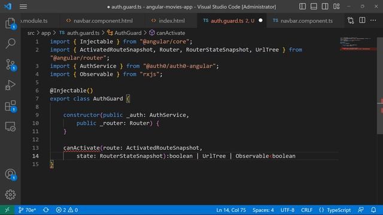
Task: Synchronize changes icon in status bar
Action: (x=46, y=210)
